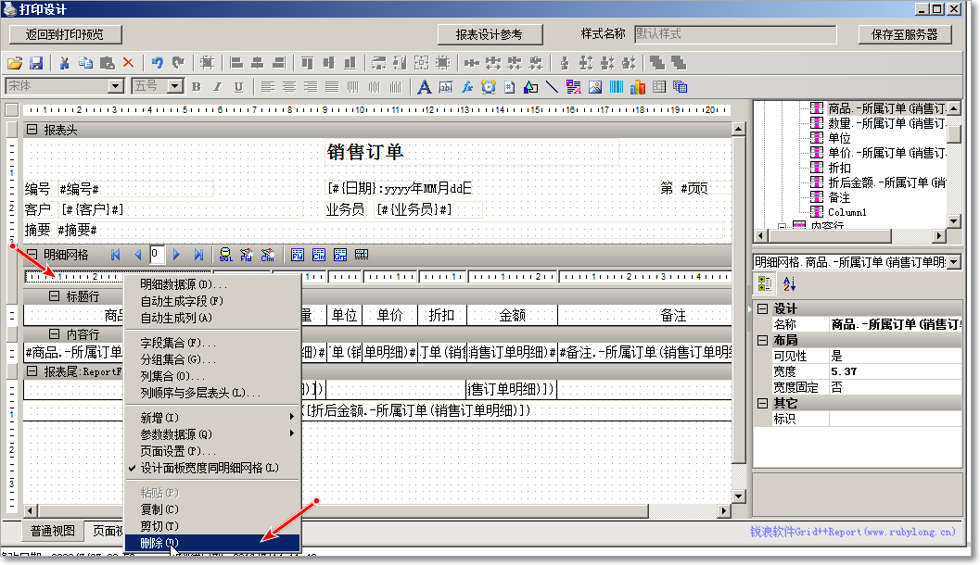This screenshot has height=565, width=980.
Task: Toggle italic text formatting
Action: click(218, 87)
